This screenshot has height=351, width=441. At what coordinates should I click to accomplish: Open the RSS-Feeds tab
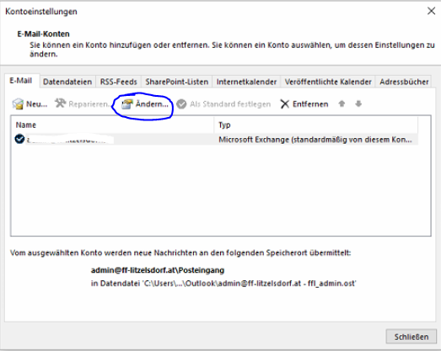click(118, 82)
